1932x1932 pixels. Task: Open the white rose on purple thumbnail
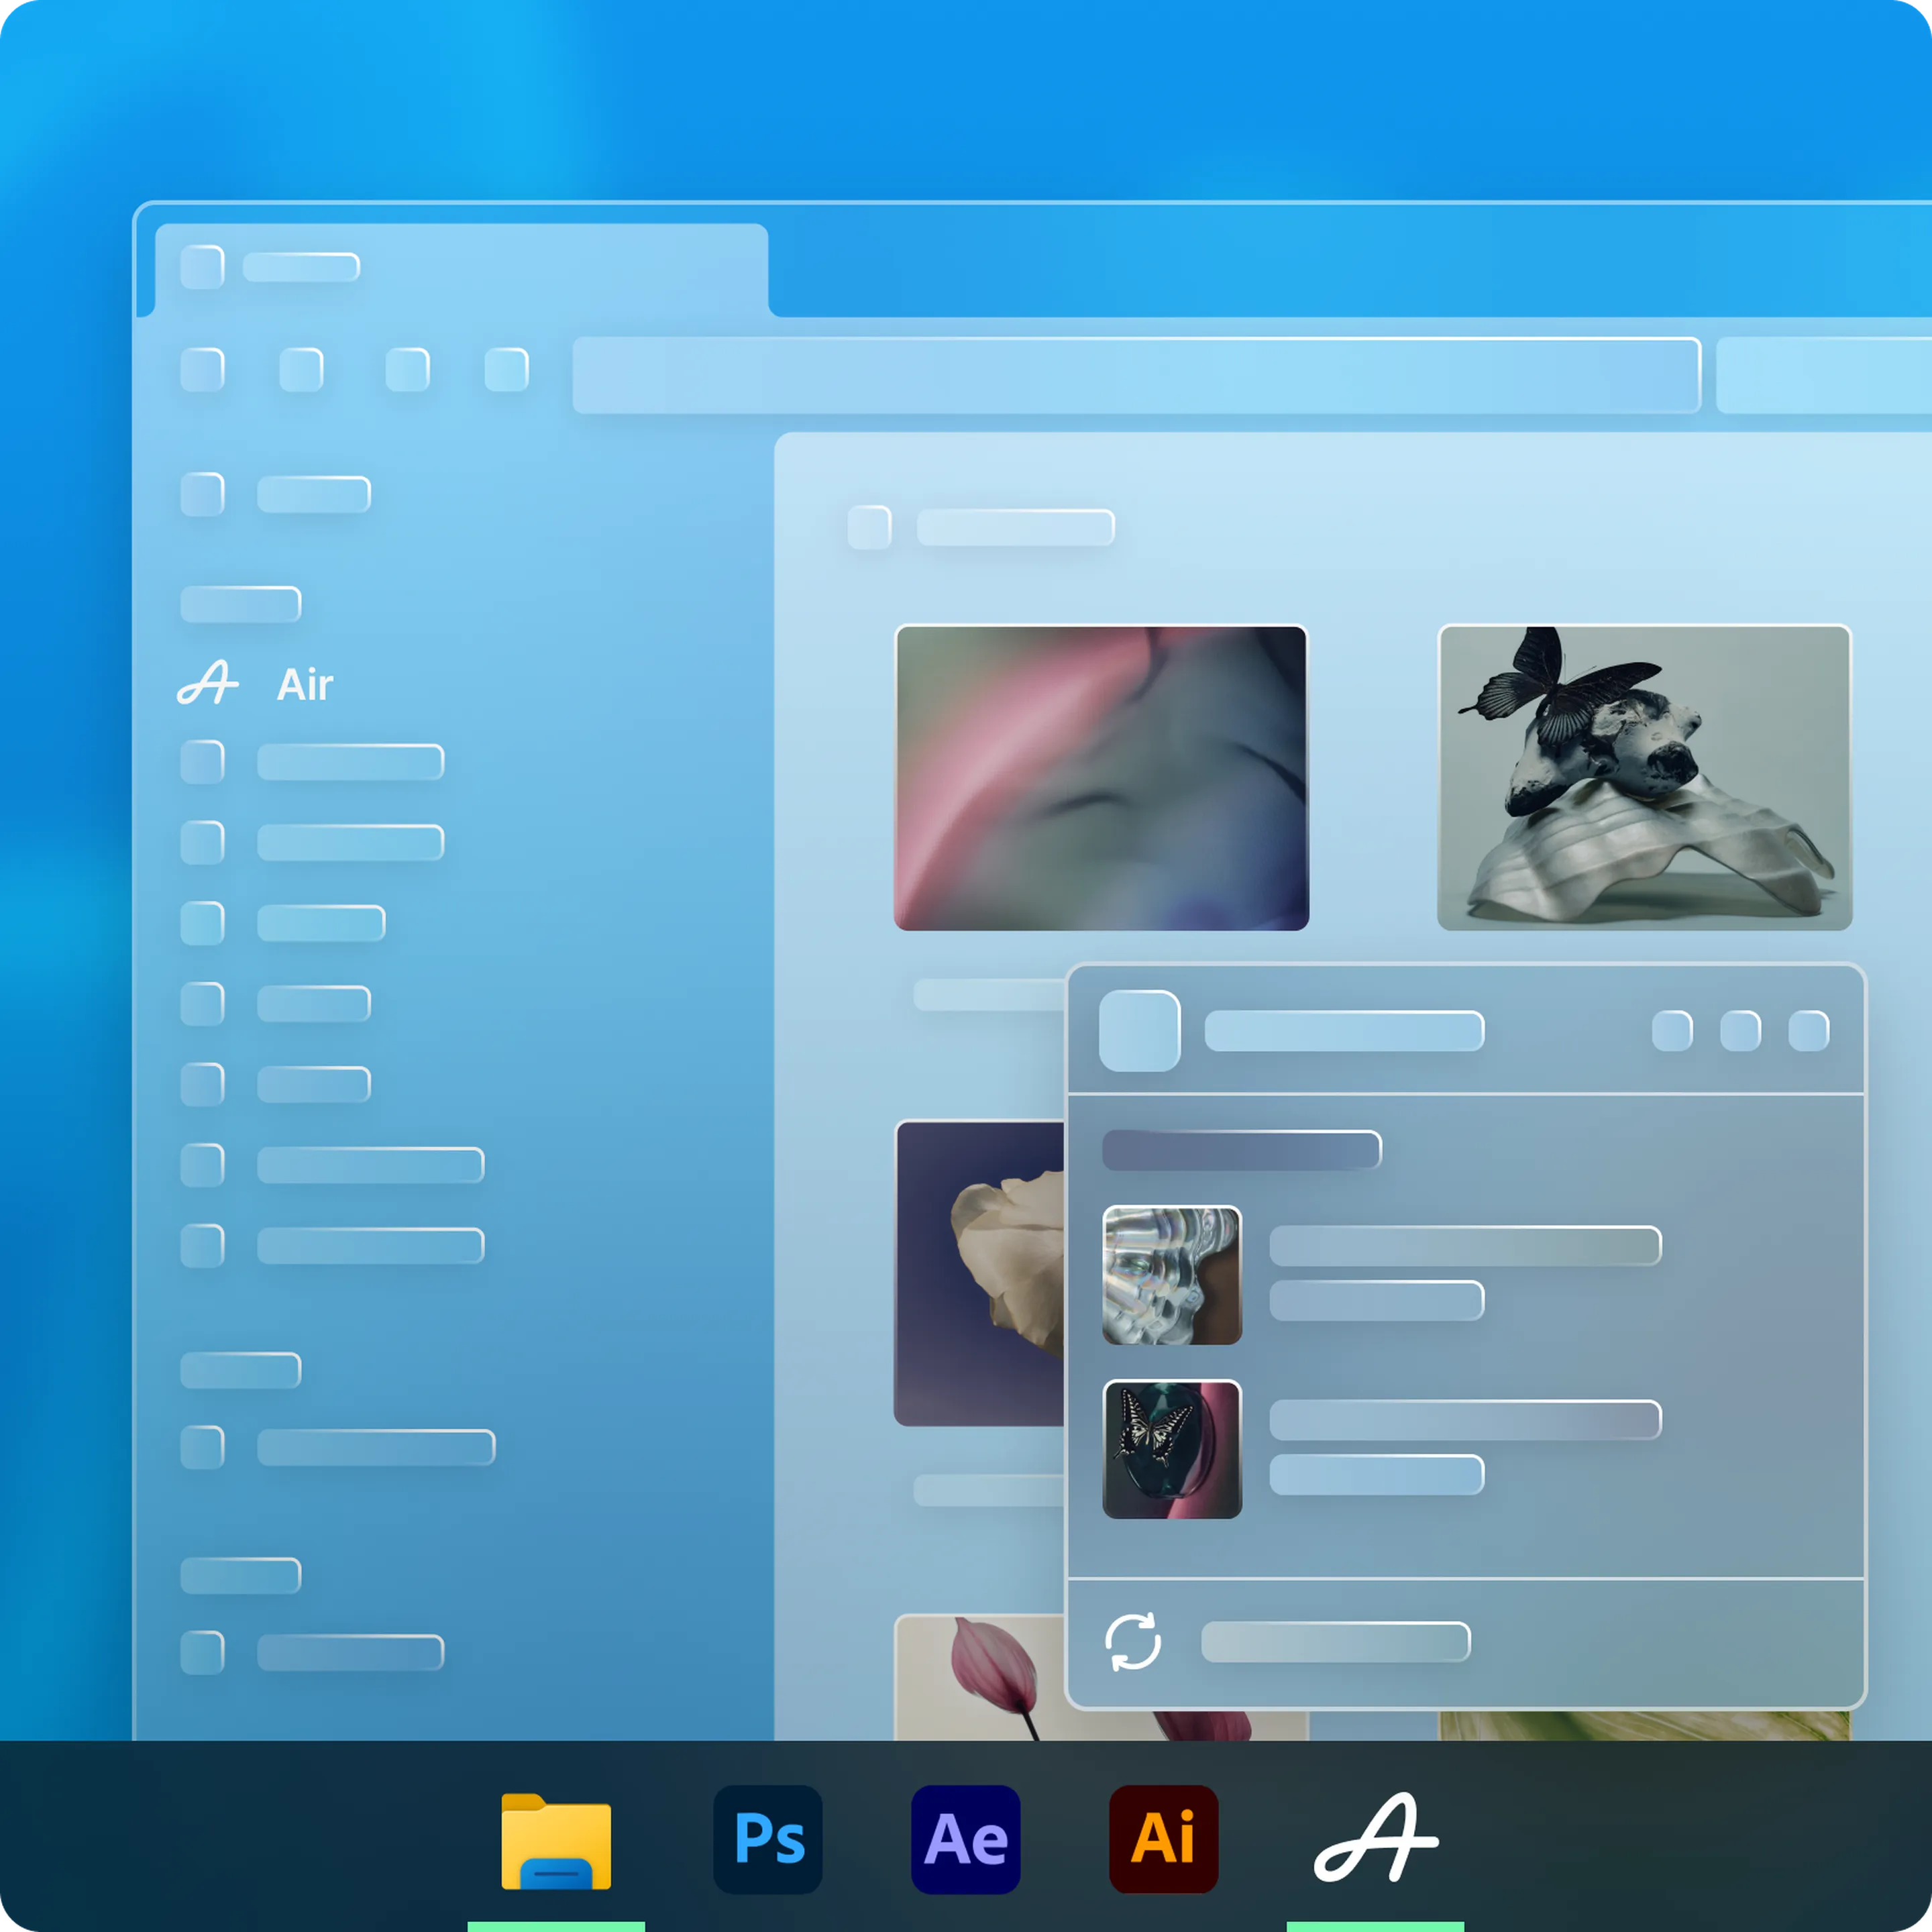click(x=980, y=1272)
